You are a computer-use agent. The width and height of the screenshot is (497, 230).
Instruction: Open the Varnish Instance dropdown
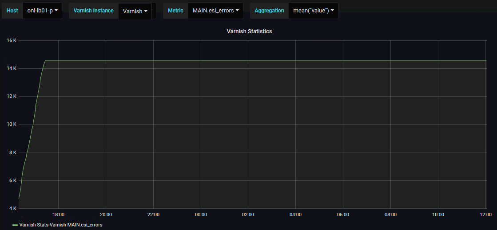click(x=135, y=11)
